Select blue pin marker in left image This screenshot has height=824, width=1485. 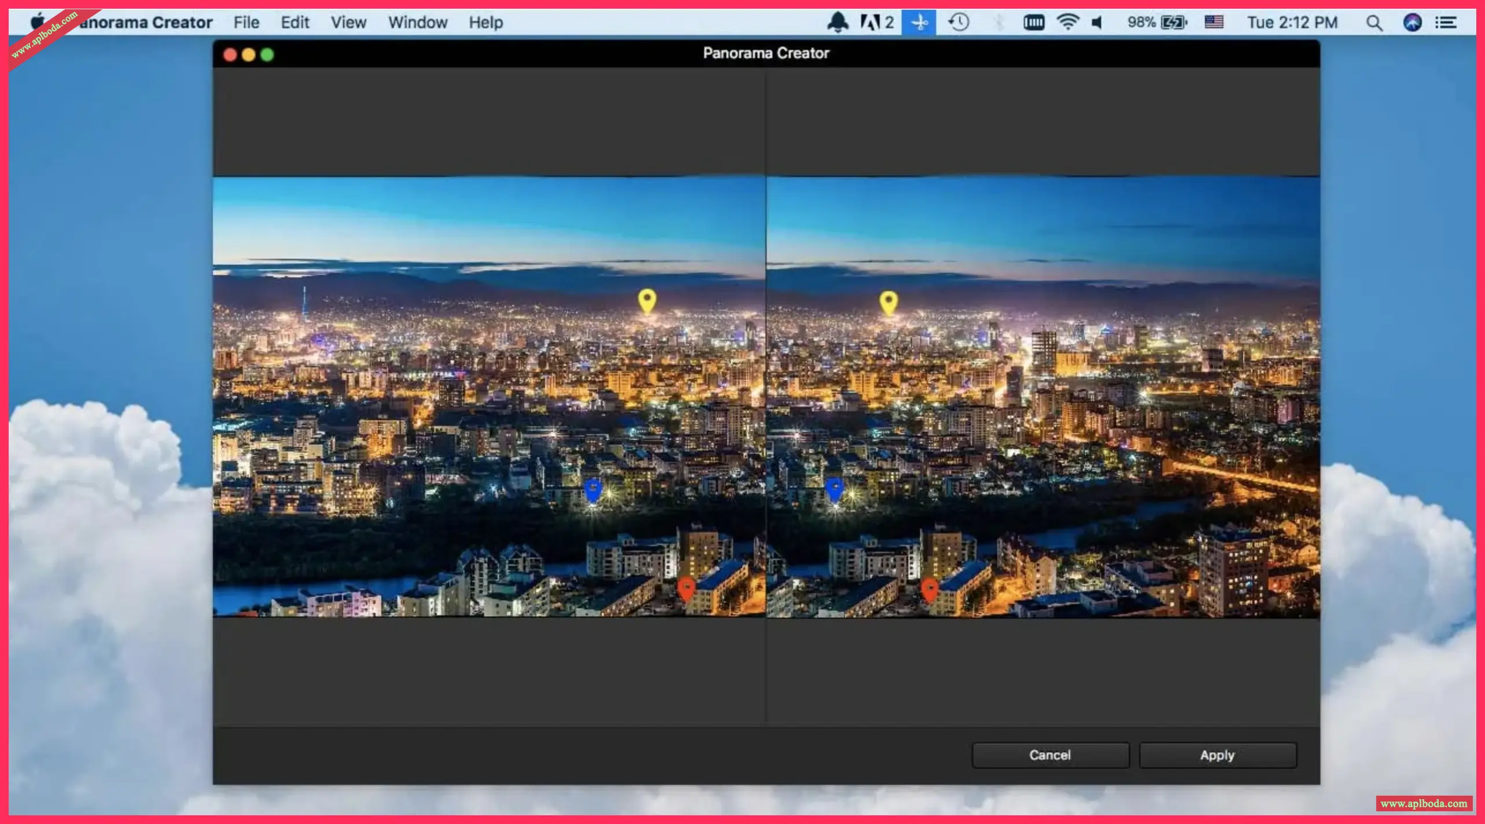point(593,491)
